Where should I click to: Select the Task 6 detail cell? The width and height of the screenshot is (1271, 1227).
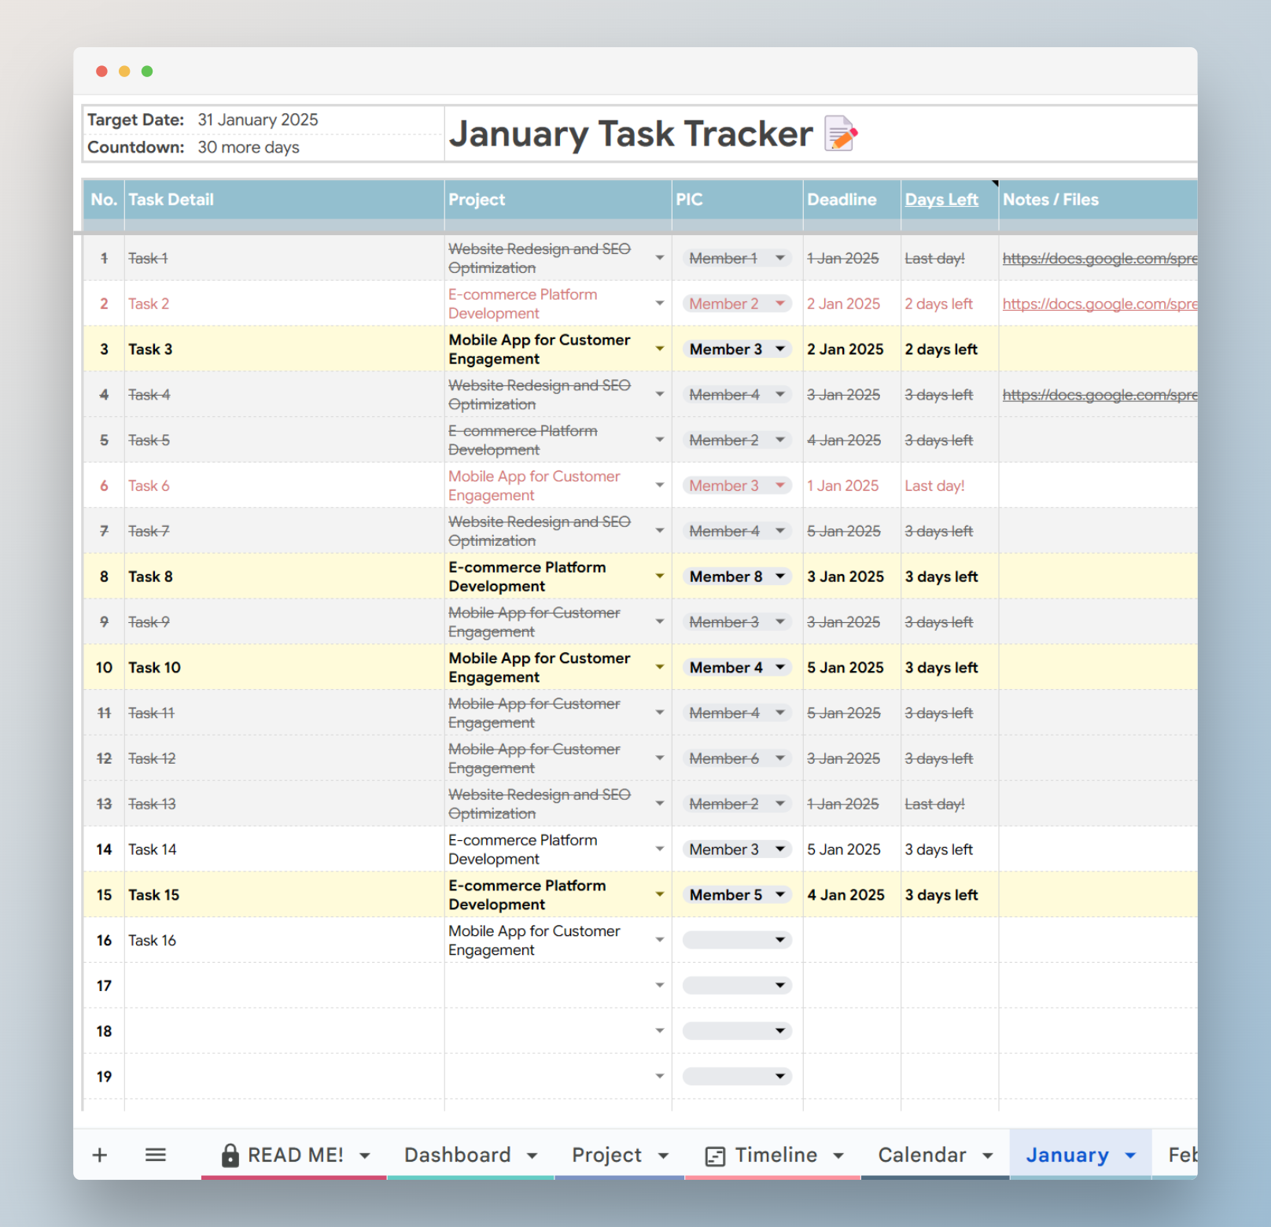coord(284,485)
